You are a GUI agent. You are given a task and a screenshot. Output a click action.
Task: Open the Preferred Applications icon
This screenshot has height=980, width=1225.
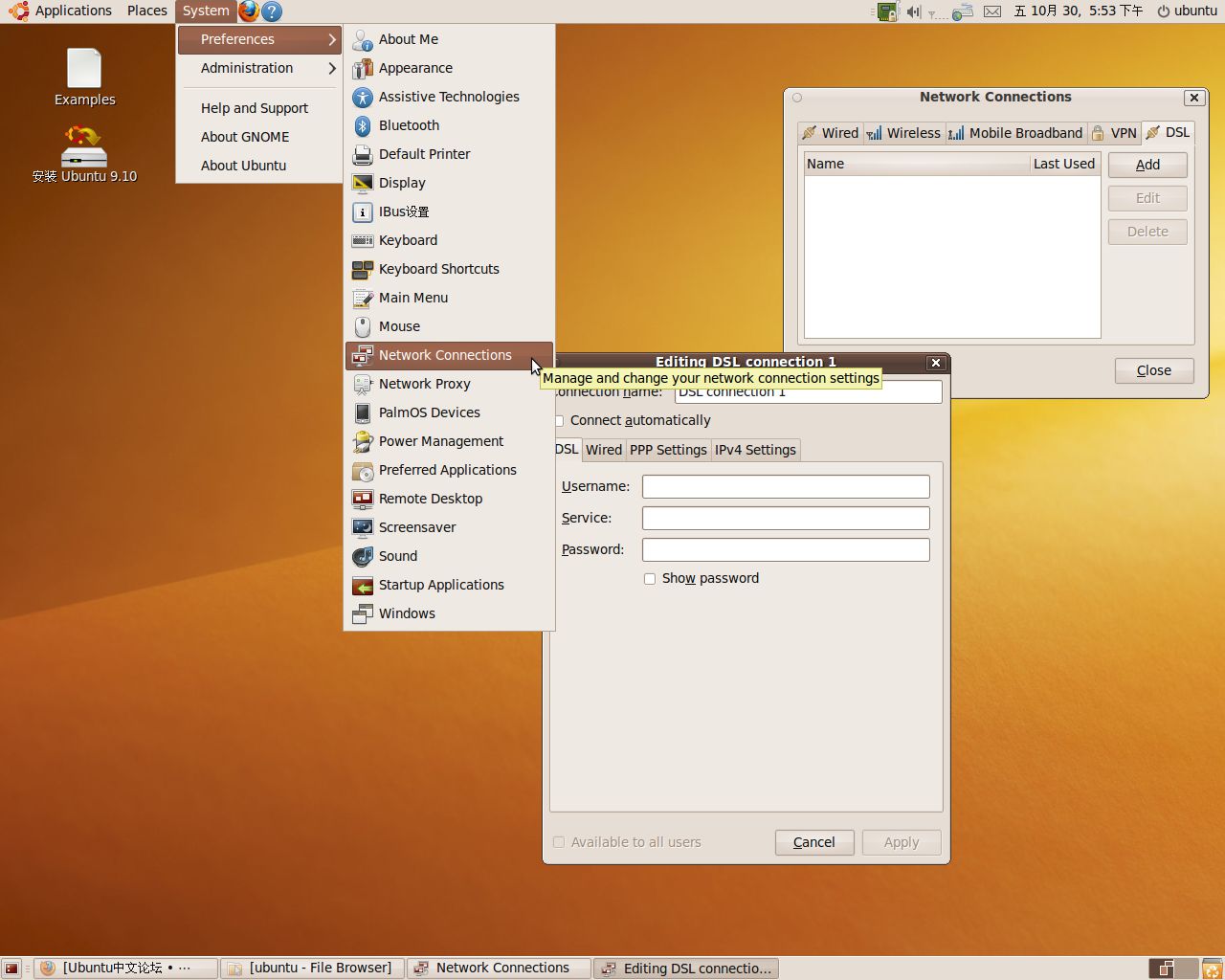(x=362, y=471)
